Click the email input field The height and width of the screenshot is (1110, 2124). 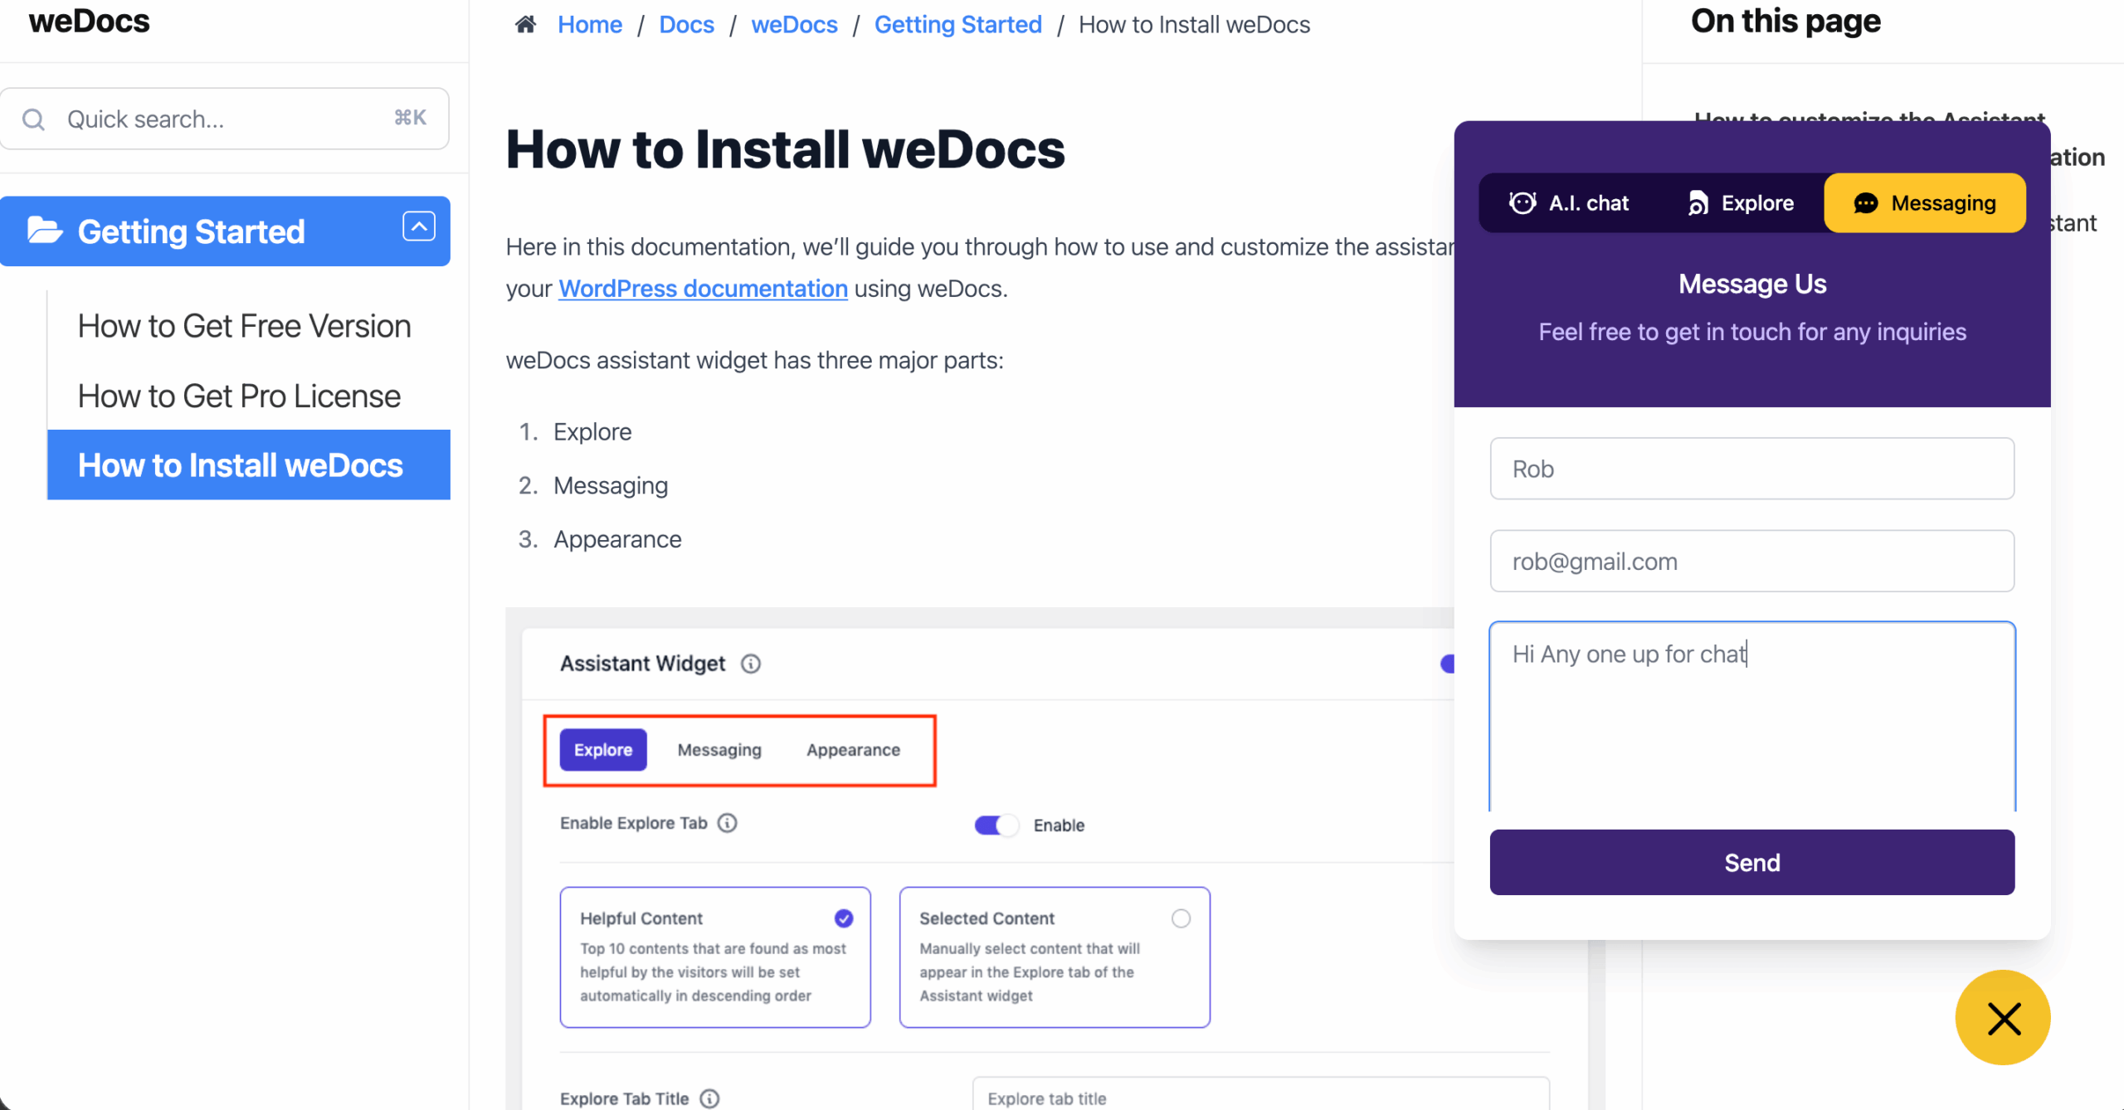pyautogui.click(x=1751, y=562)
